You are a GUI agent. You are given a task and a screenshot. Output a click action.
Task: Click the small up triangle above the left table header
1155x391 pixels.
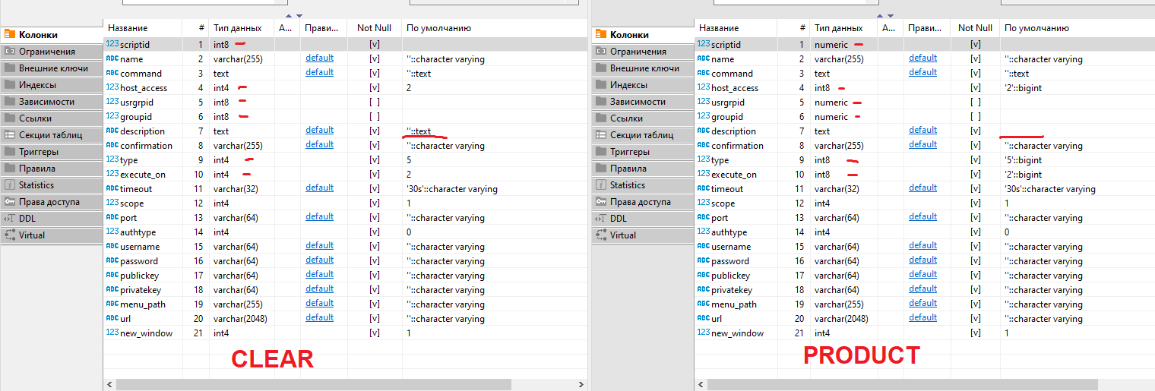pyautogui.click(x=289, y=16)
